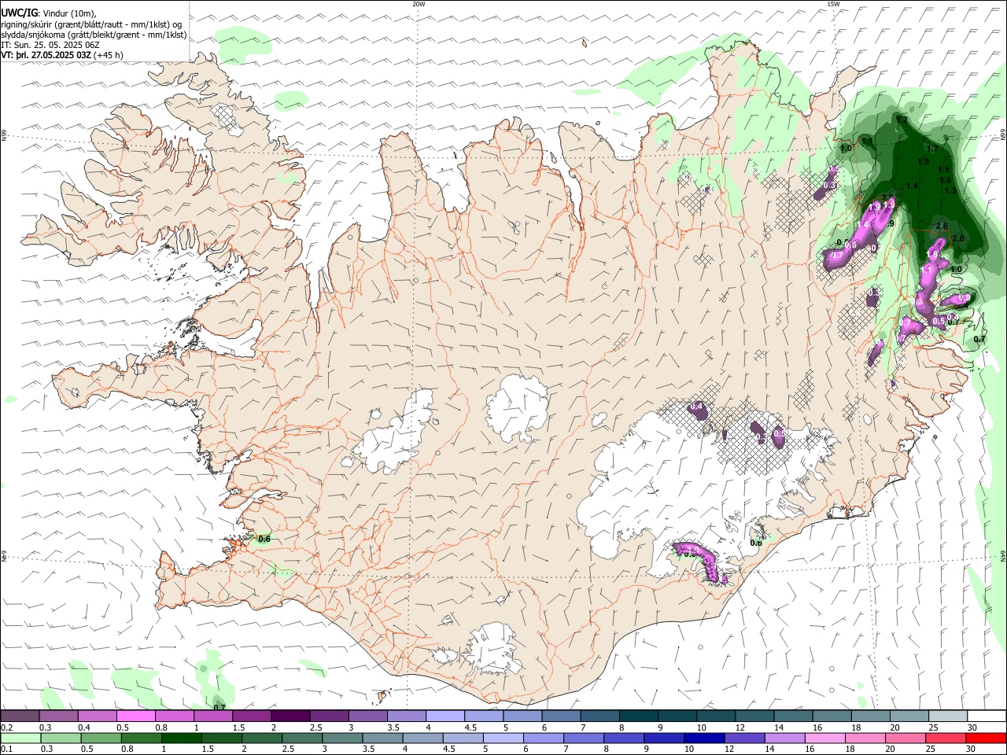The image size is (1007, 755).
Task: Click the 64N latitude label on the right edge
Action: [x=1003, y=555]
